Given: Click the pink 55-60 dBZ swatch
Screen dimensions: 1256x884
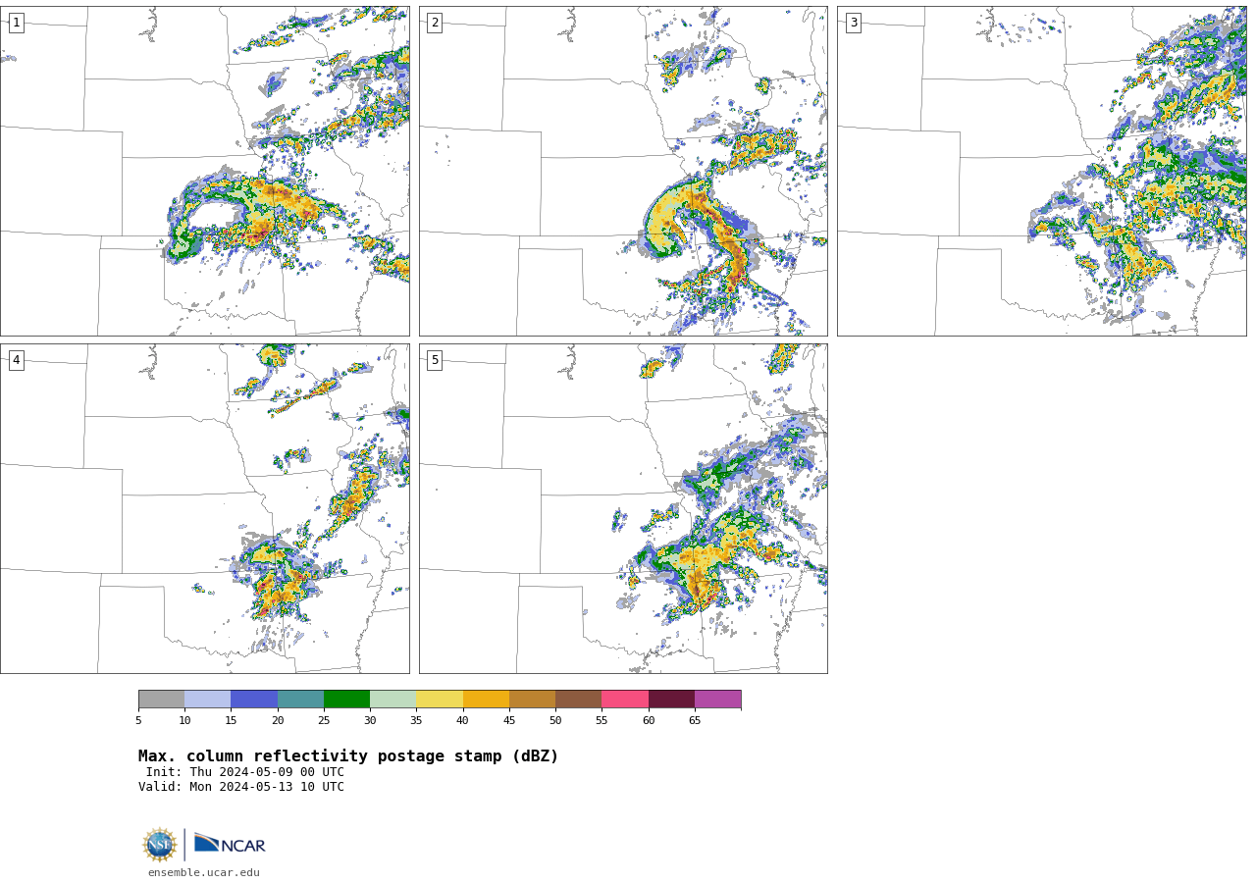Looking at the screenshot, I should 625,700.
